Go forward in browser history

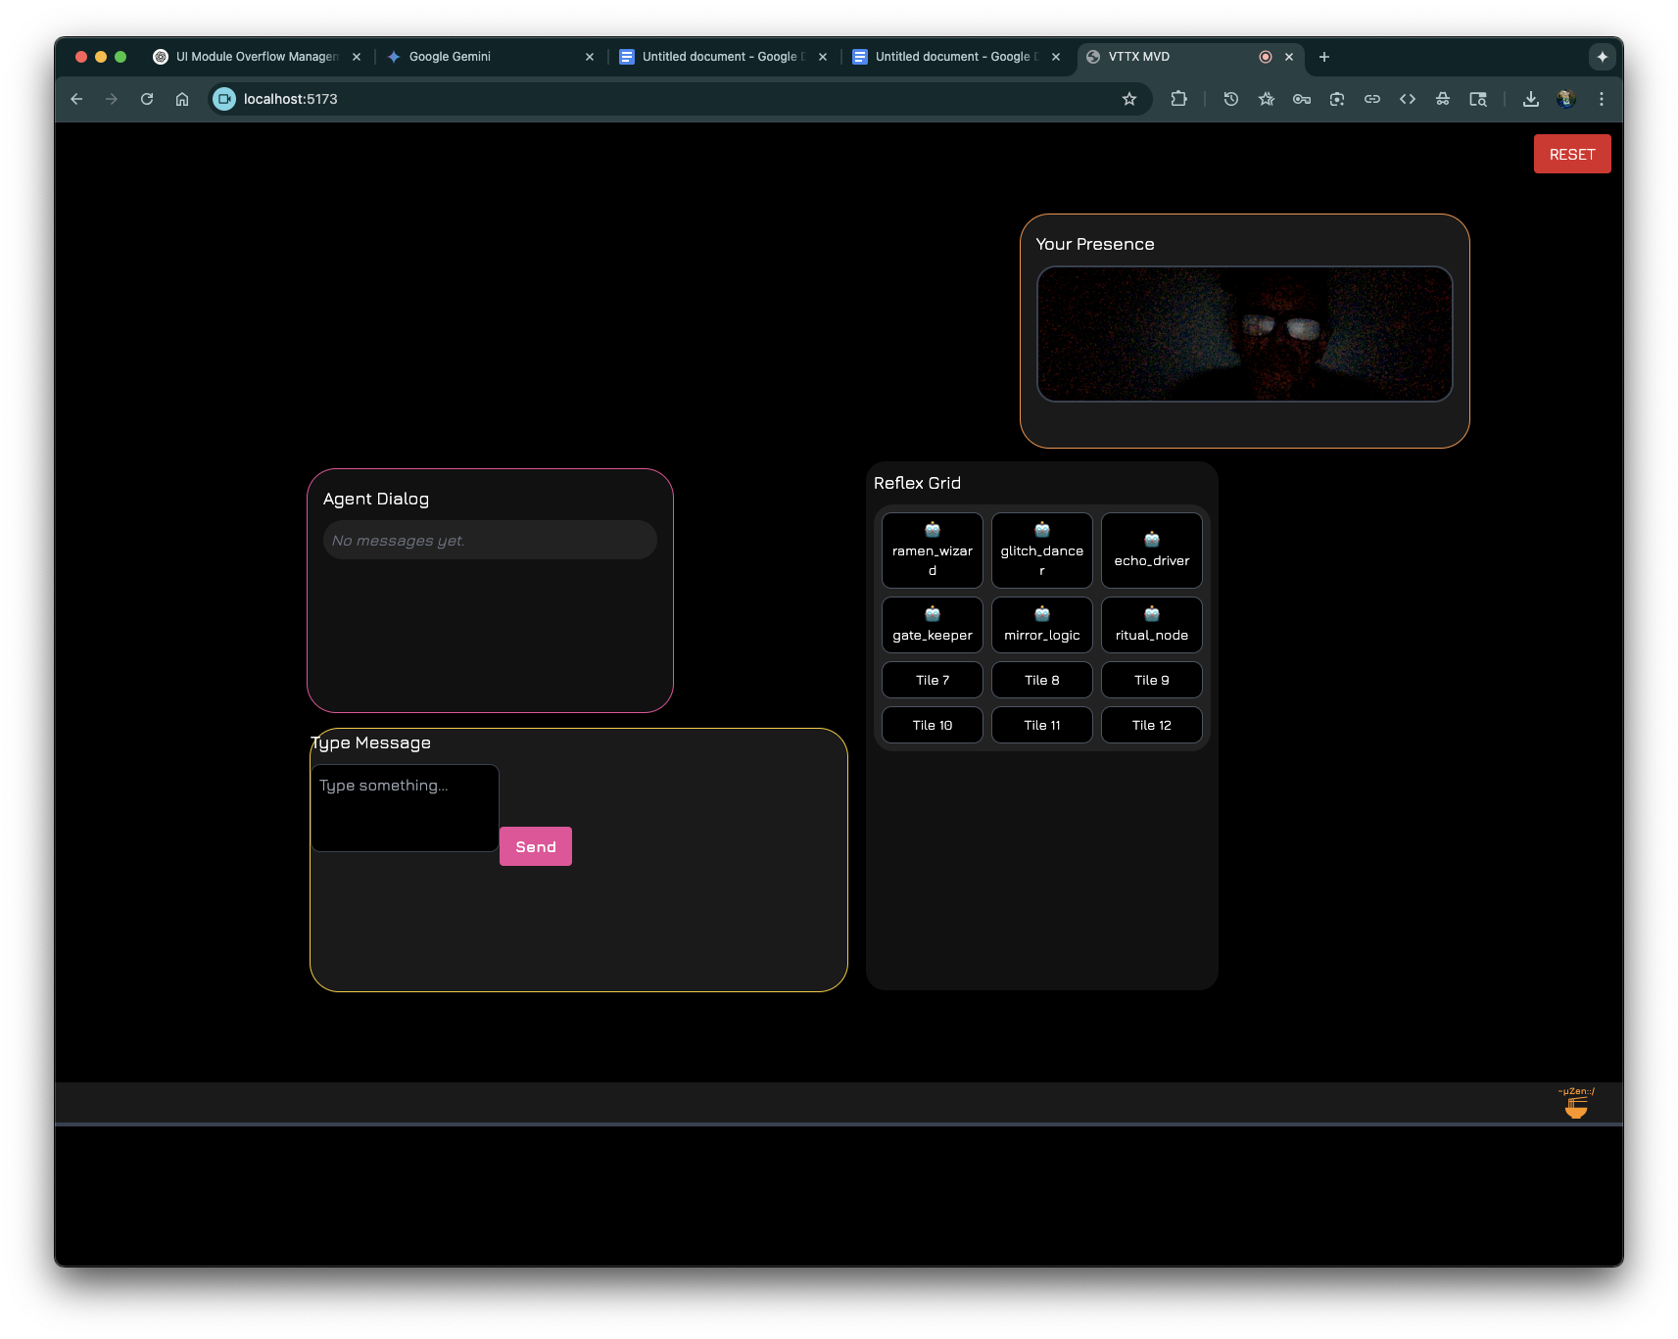(112, 99)
